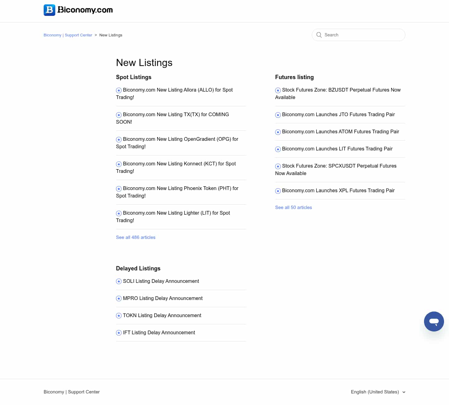Image resolution: width=449 pixels, height=405 pixels.
Task: Open the Delayed Listings section heading
Action: 138,269
